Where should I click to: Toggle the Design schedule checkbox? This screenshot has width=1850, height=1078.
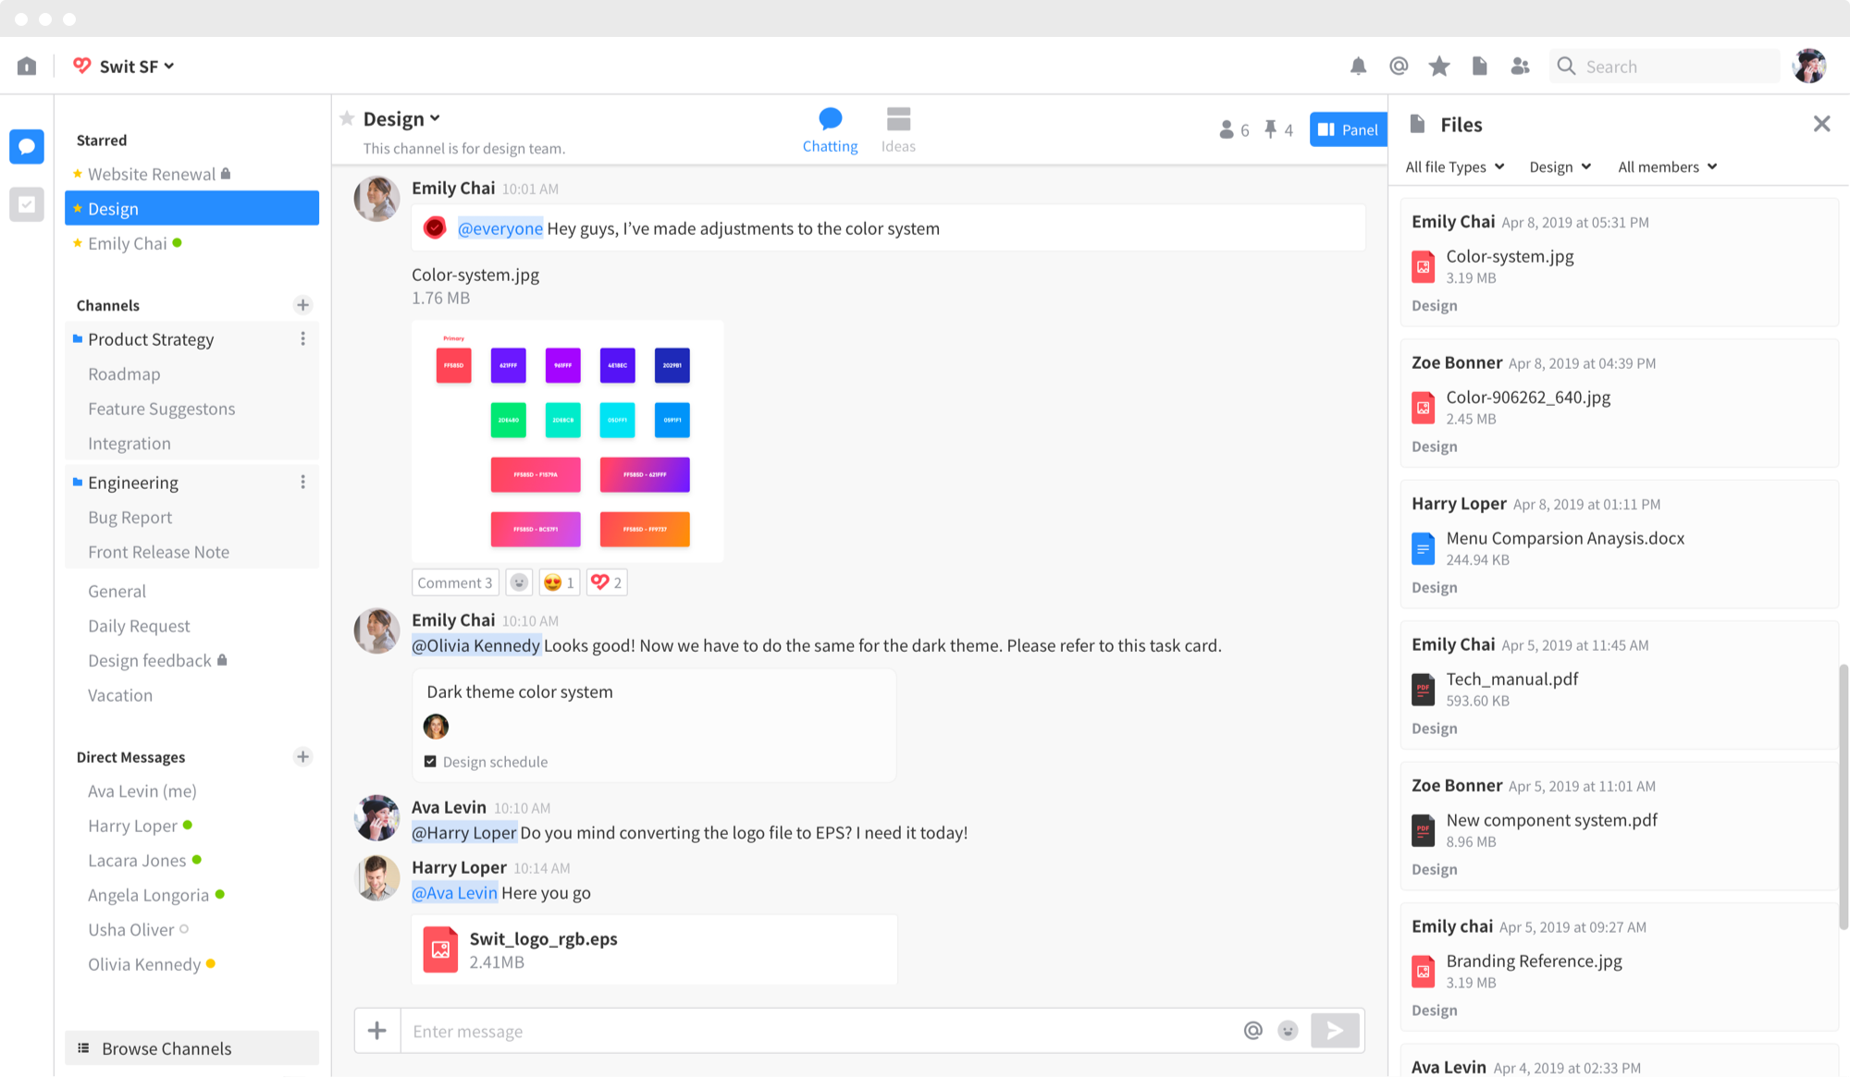[x=430, y=762]
